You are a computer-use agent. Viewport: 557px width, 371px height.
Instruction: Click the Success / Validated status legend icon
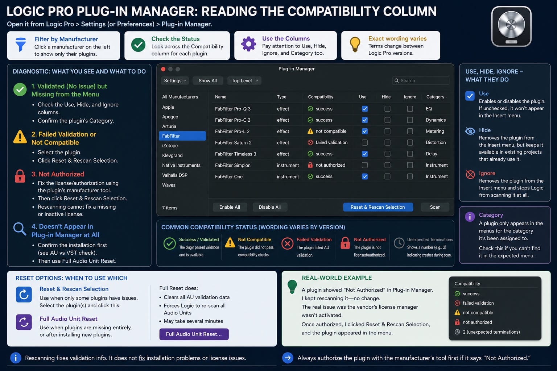[170, 243]
